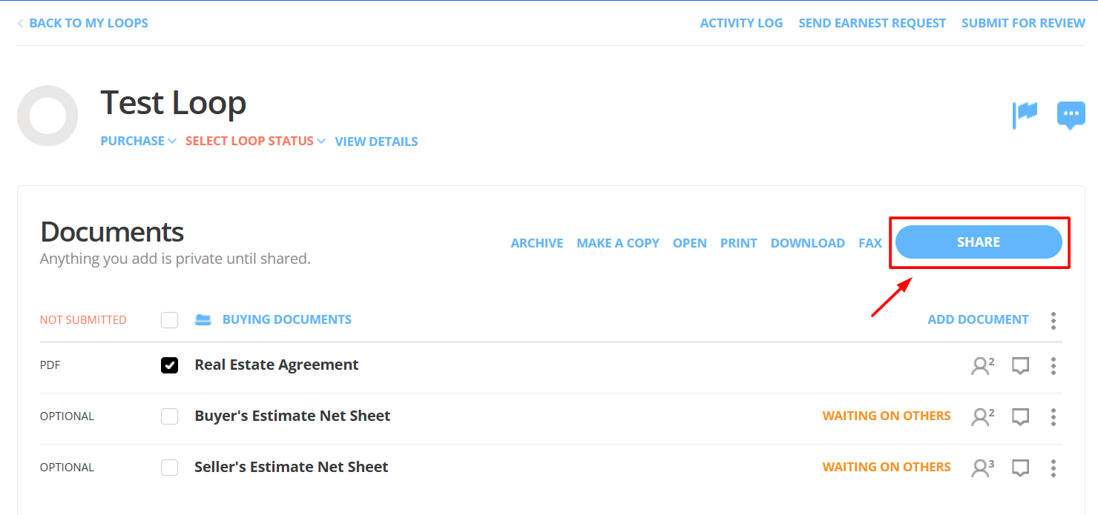Click the loop's circular profile image placeholder

coord(47,116)
